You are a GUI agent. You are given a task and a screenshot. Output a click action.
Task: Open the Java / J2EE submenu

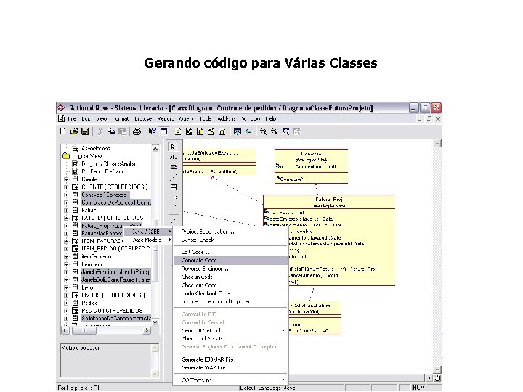(x=149, y=232)
